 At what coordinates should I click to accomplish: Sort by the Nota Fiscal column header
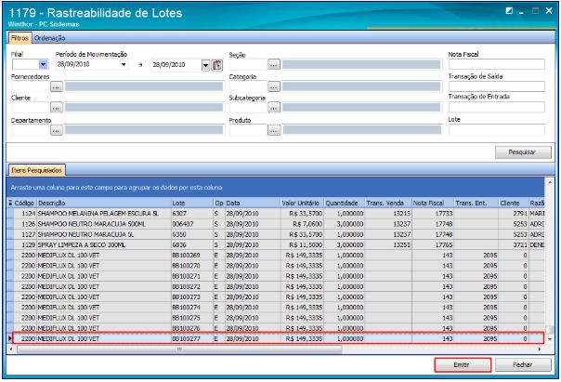pyautogui.click(x=433, y=203)
